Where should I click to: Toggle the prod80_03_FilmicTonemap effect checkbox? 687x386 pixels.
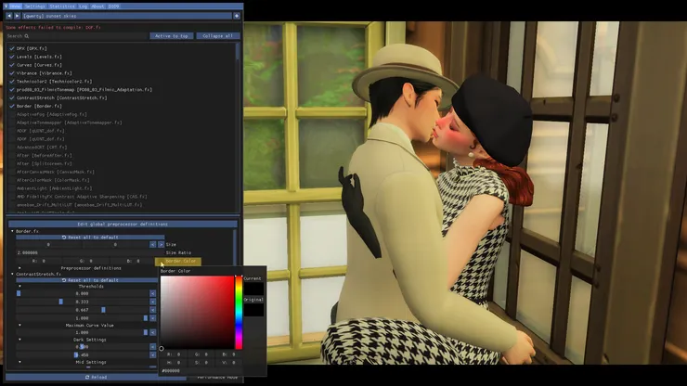pos(12,89)
